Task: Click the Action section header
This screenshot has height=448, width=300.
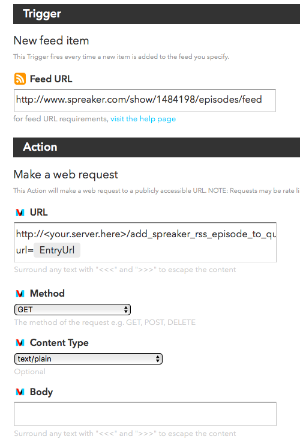Action: click(157, 147)
